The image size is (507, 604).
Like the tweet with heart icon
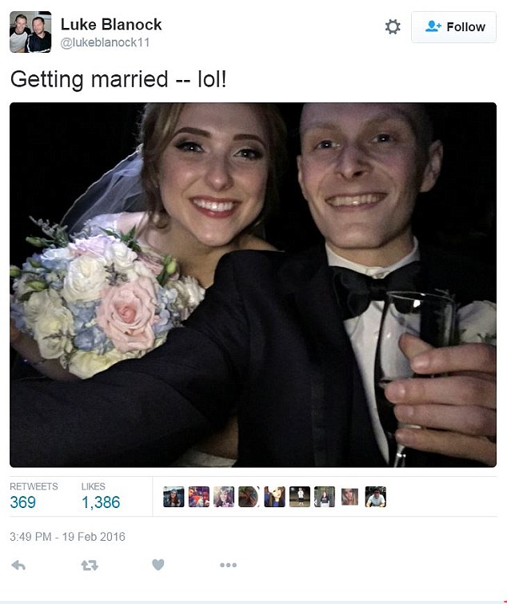point(158,565)
